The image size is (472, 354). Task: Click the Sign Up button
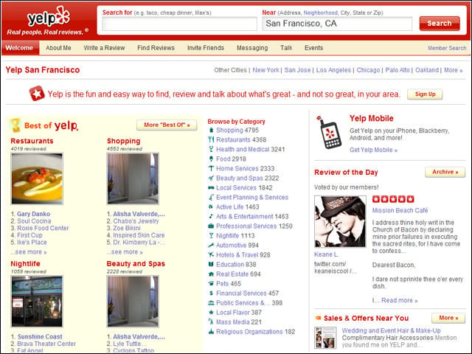click(x=425, y=94)
